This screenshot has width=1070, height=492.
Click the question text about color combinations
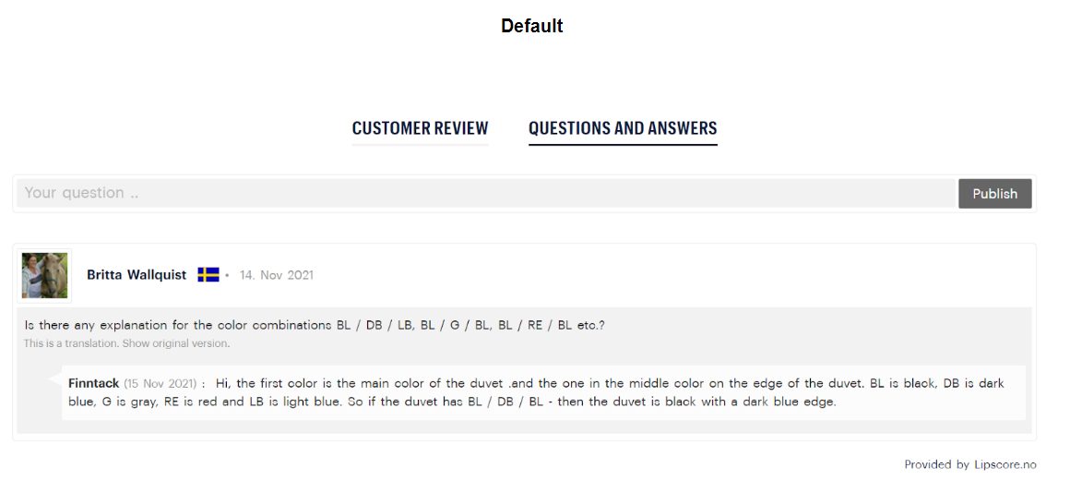[315, 325]
